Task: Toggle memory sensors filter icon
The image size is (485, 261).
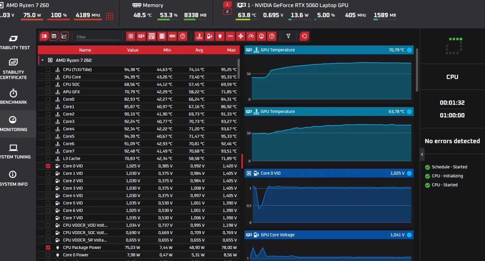Action: click(172, 36)
